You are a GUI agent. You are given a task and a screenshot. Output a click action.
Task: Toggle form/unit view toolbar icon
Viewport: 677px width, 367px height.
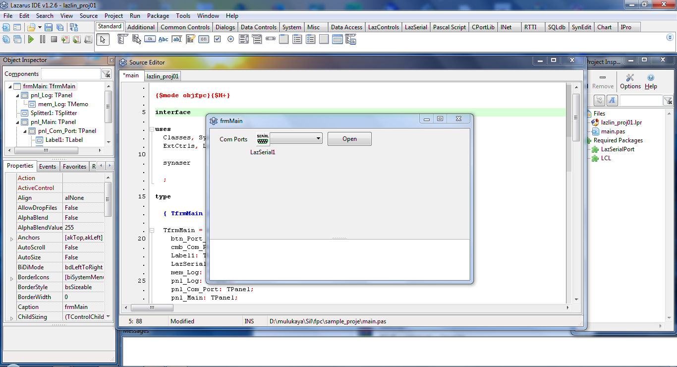point(74,27)
